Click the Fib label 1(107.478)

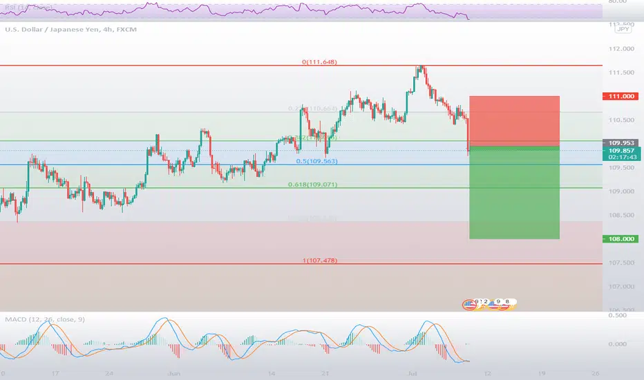click(x=319, y=260)
